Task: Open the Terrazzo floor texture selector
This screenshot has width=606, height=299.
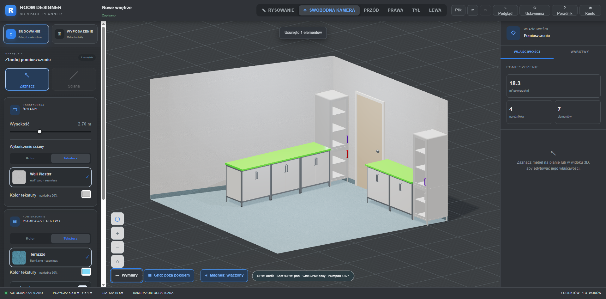Action: click(51, 258)
